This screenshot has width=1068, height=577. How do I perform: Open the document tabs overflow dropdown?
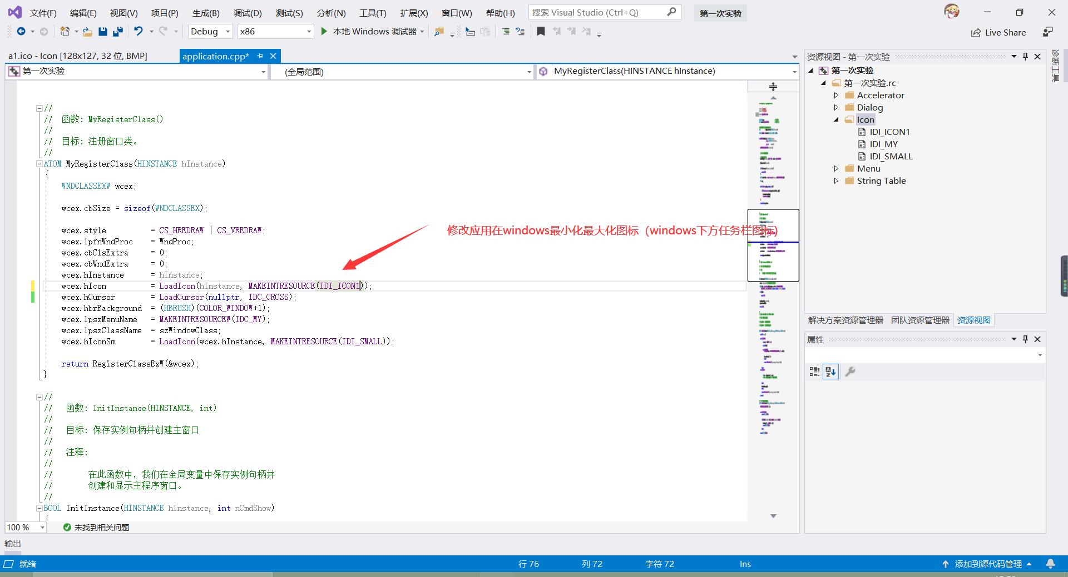[794, 57]
